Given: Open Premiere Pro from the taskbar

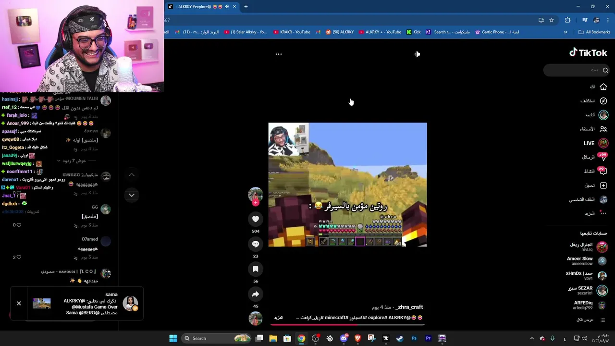Looking at the screenshot, I should (428, 338).
